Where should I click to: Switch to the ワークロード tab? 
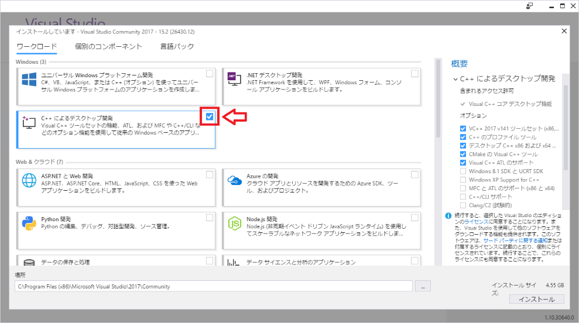click(x=36, y=46)
